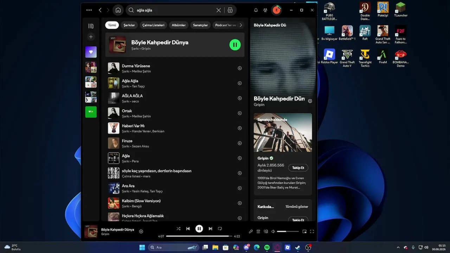Add Böyle Kahpedir Dünya from right panel
The width and height of the screenshot is (450, 253).
point(310,101)
